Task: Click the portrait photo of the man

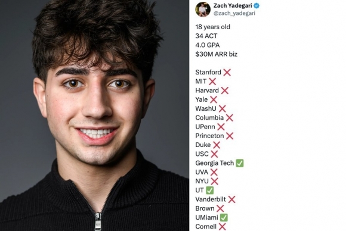Action: tap(94, 115)
